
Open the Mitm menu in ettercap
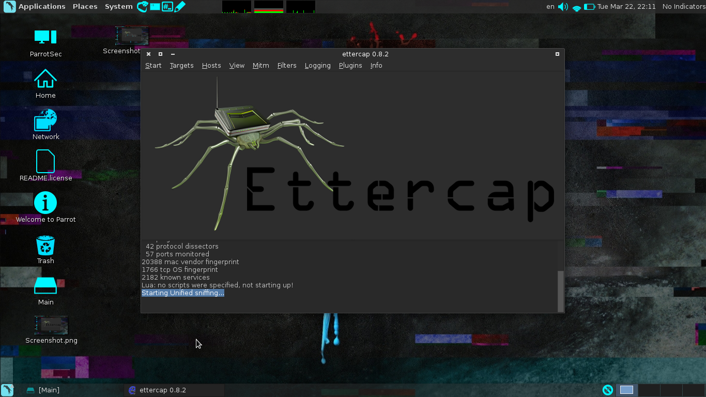pos(261,66)
